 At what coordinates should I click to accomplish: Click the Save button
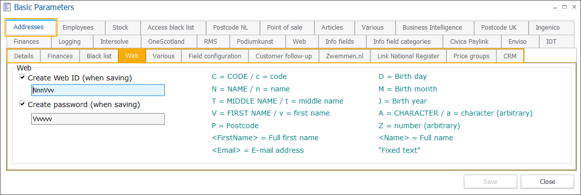point(490,182)
